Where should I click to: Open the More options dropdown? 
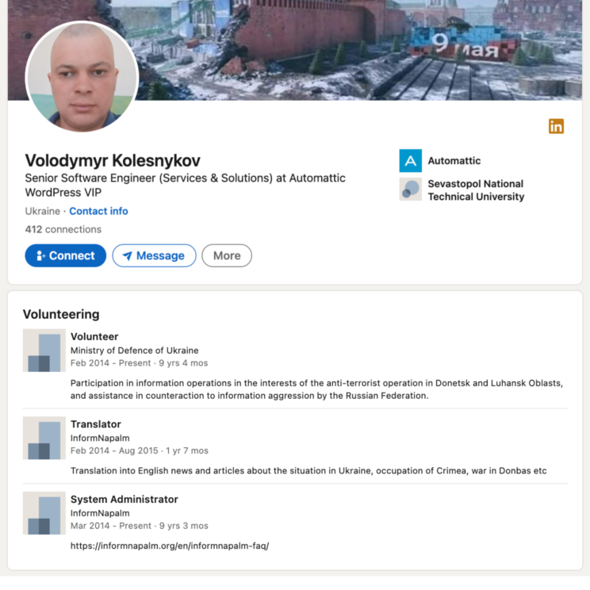click(x=227, y=256)
